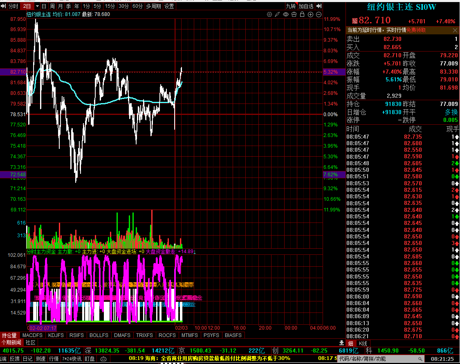This screenshot has height=364, width=460.
Task: Select the drawing pen tool icon
Action: (x=277, y=14)
